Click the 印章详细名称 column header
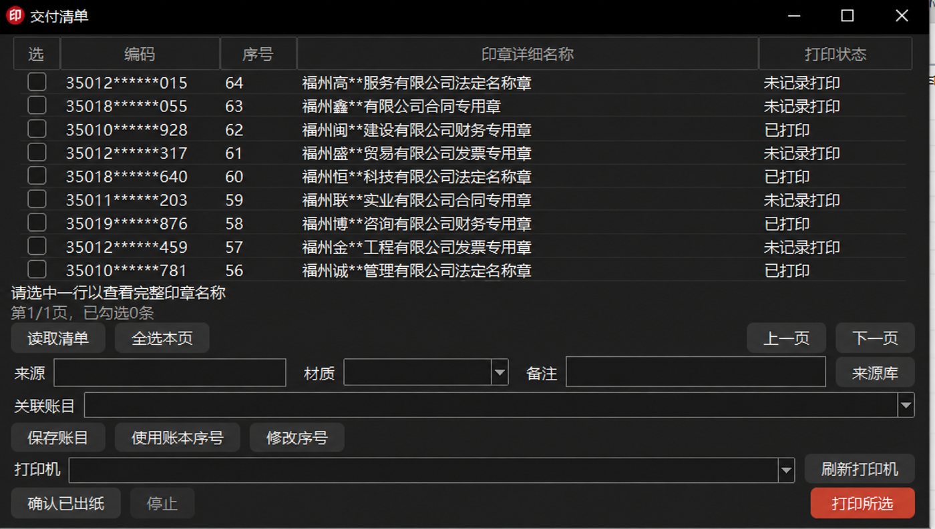 (x=528, y=54)
